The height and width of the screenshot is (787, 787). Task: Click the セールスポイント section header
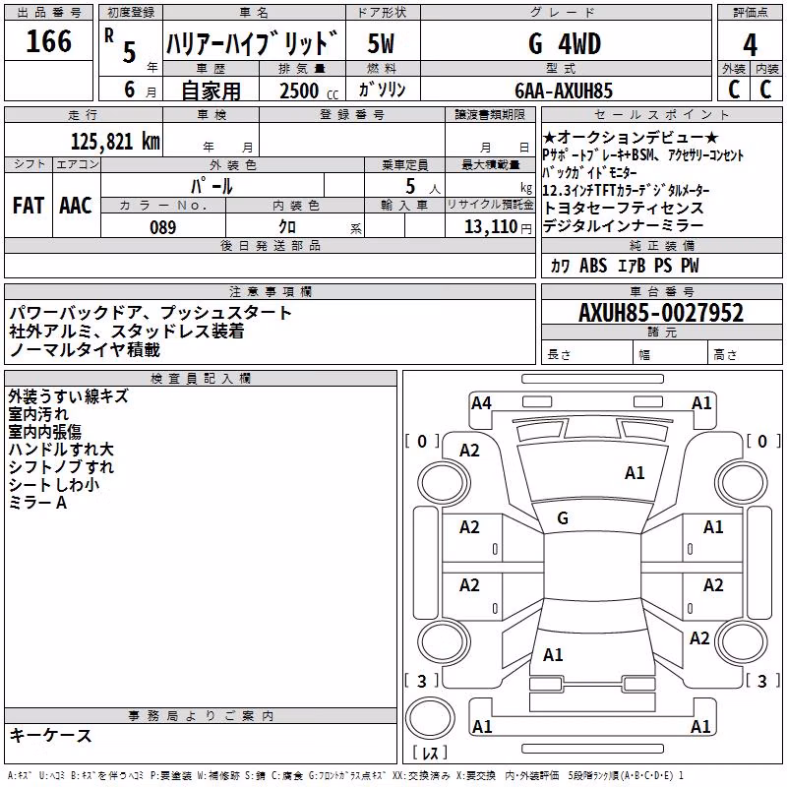(x=661, y=114)
